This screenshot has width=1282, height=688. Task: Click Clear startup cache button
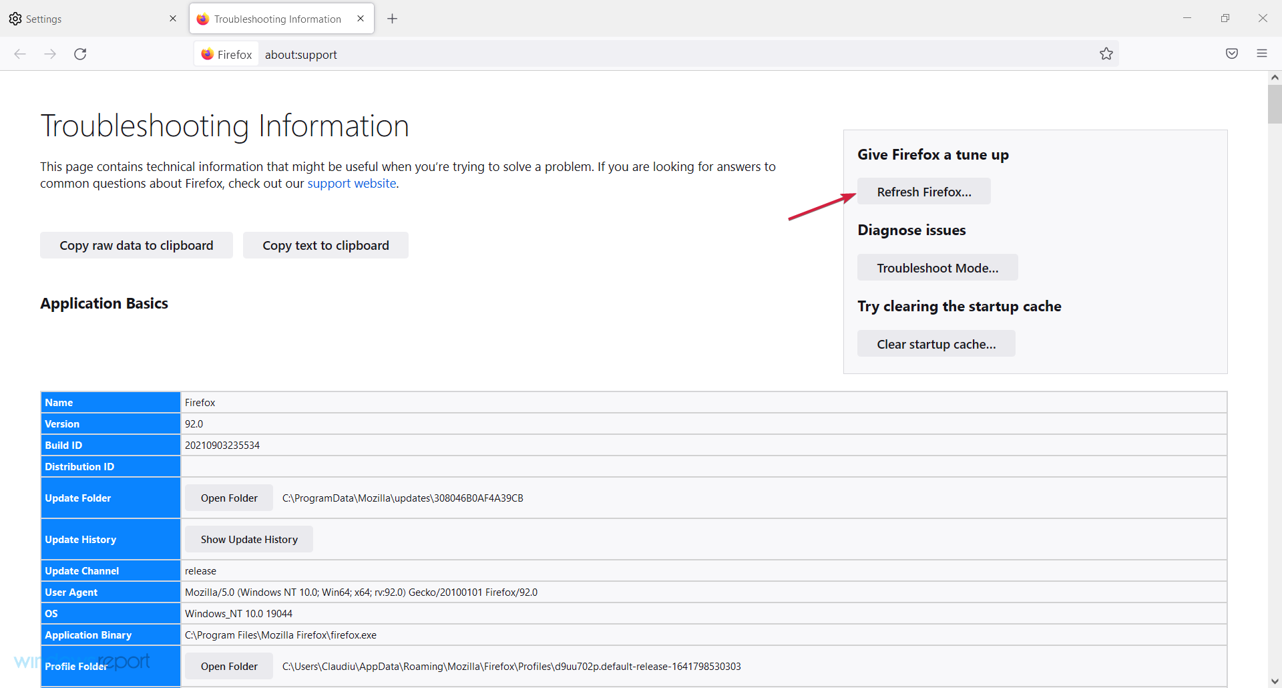coord(936,344)
